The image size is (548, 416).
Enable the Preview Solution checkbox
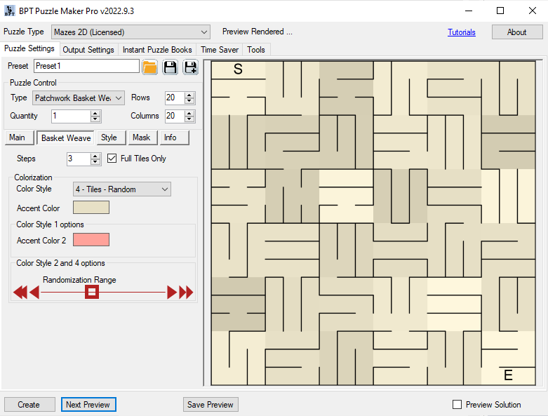(457, 405)
